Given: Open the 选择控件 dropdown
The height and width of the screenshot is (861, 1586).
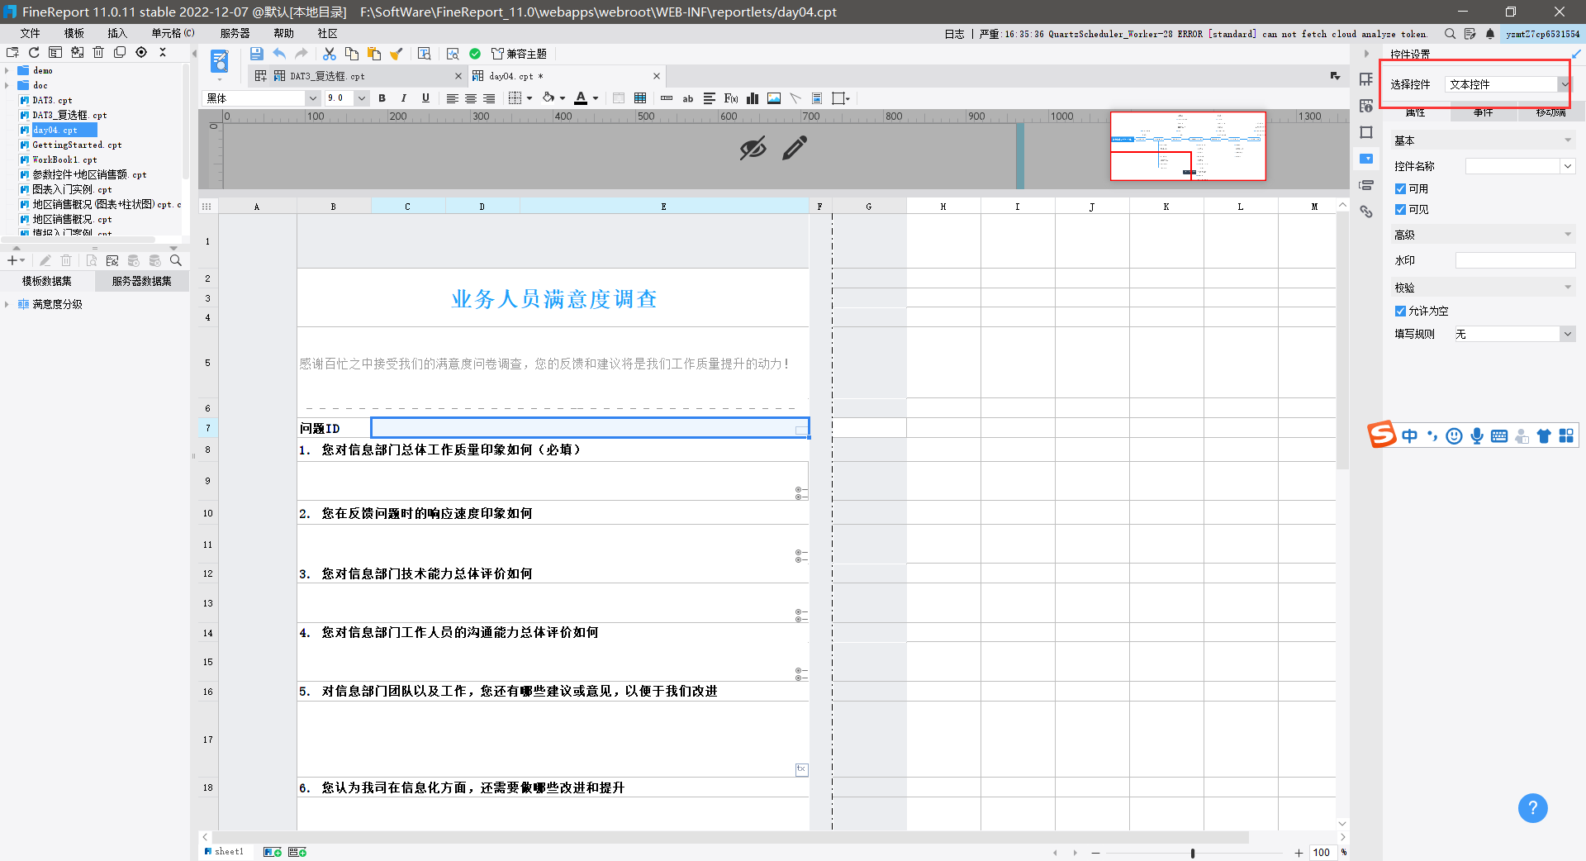Looking at the screenshot, I should (1564, 84).
